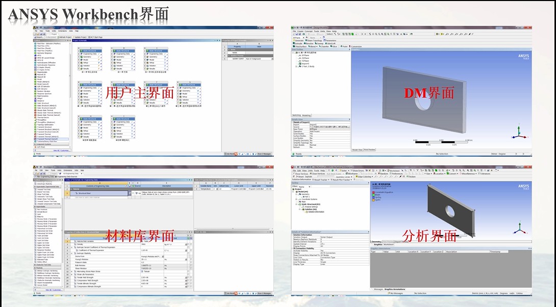The height and width of the screenshot is (307, 556).
Task: Click the ACT Start Page button
Action: (96, 37)
